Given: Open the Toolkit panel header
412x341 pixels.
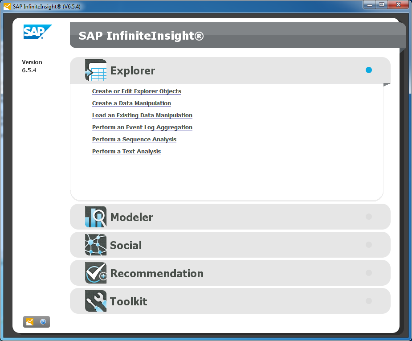Looking at the screenshot, I should [129, 301].
